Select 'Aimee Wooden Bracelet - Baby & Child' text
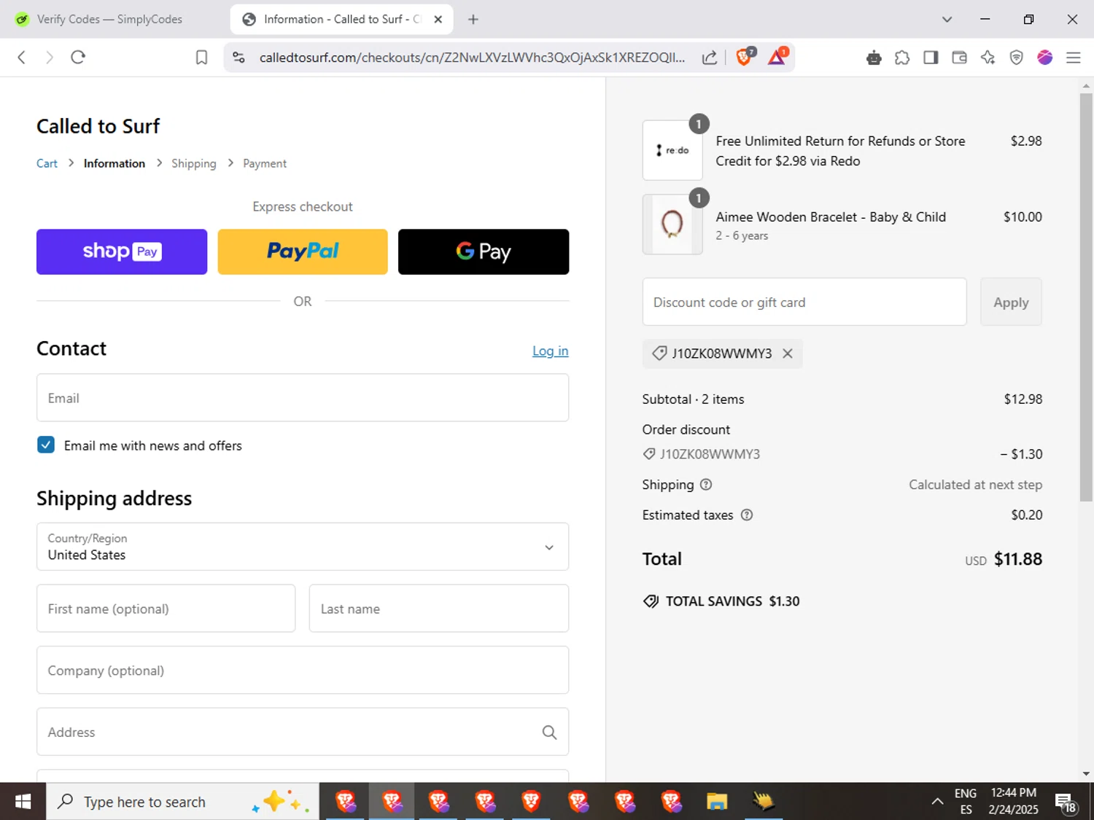Image resolution: width=1094 pixels, height=820 pixels. [x=831, y=217]
